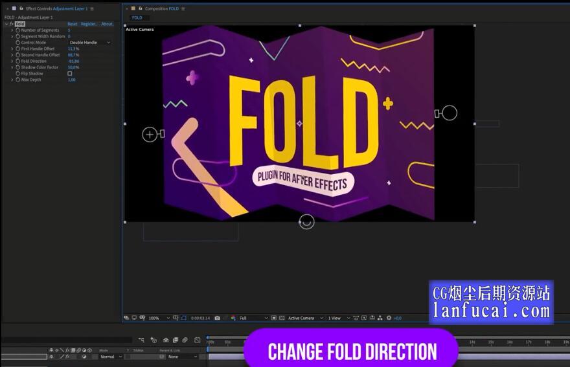Open the Active Camera 3D view dropdown
Image resolution: width=570 pixels, height=367 pixels.
[x=305, y=318]
